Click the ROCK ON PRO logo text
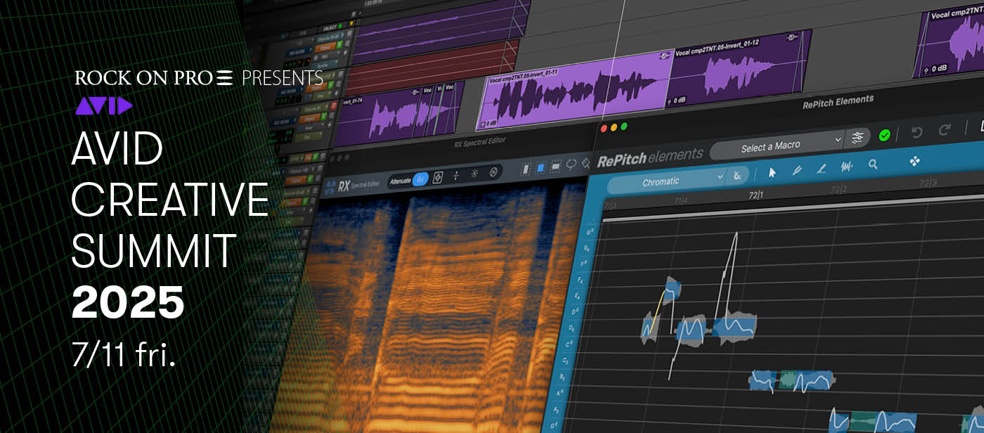Screen dimensions: 984x433 point(153,77)
